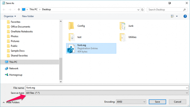Click the Favorites folder icon
This screenshot has height=107, width=190.
[x=8, y=22]
